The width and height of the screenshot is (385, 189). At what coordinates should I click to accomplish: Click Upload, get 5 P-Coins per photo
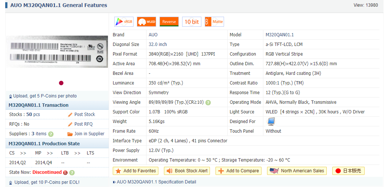pos(45,96)
